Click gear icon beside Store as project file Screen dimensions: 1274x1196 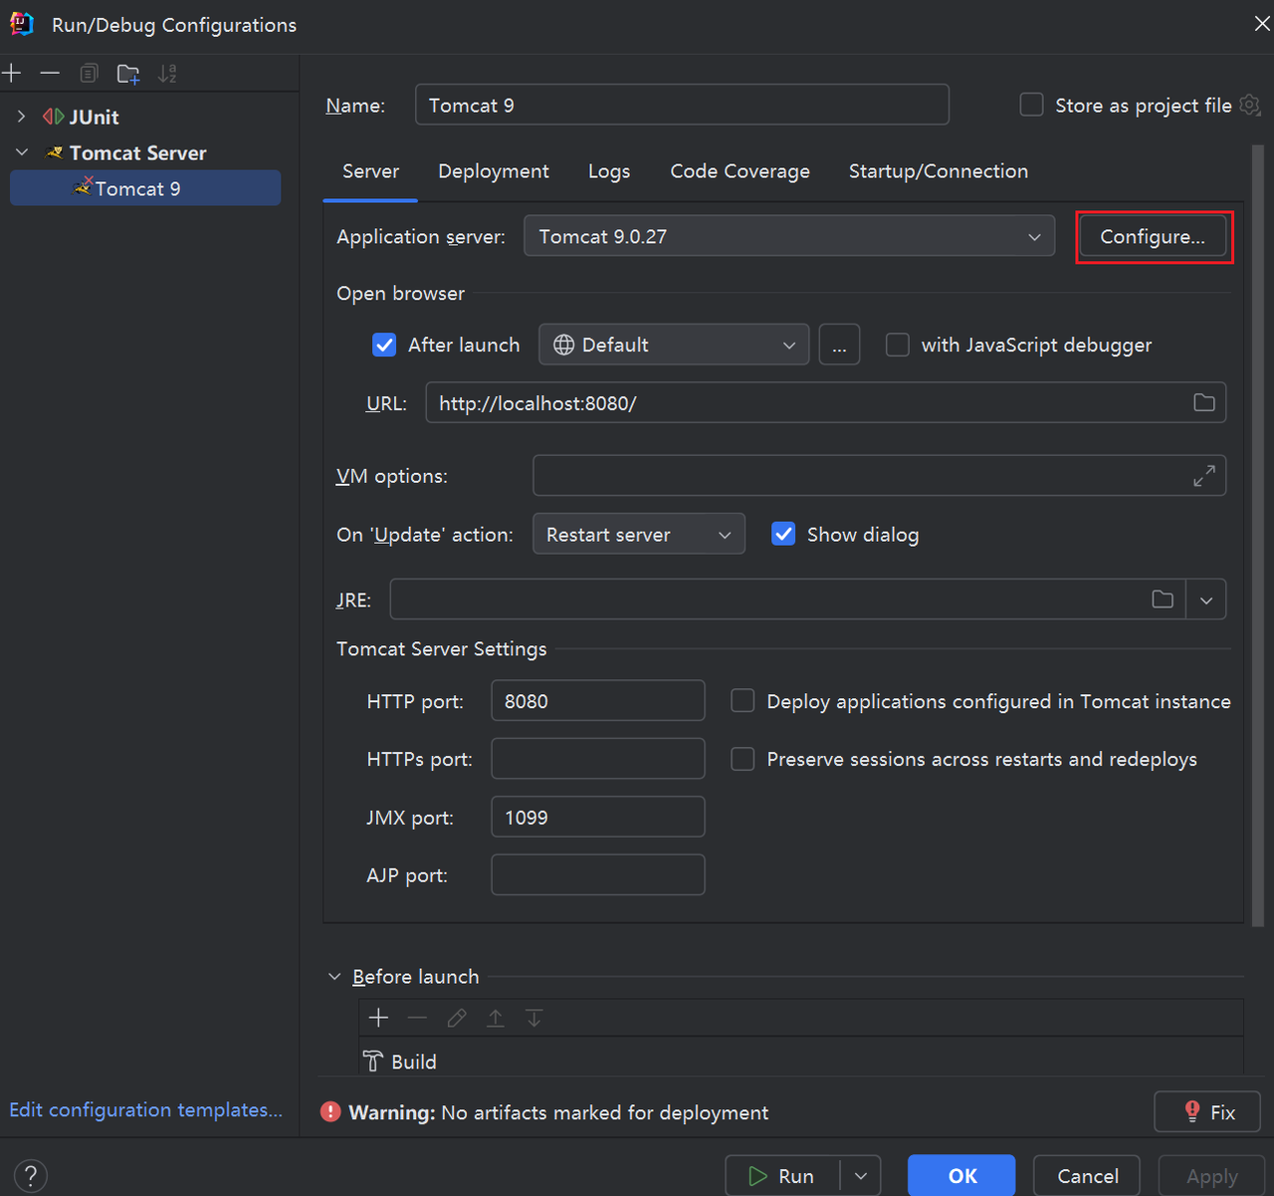[1250, 105]
